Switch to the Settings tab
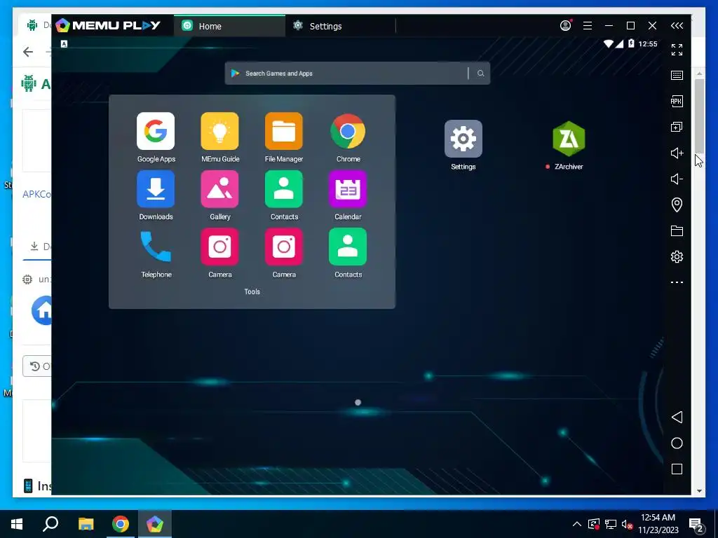718x538 pixels. tap(340, 26)
